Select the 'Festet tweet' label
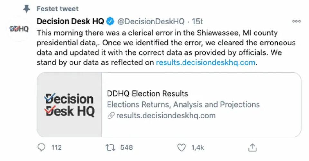Image resolution: width=309 pixels, height=161 pixels. (x=58, y=9)
